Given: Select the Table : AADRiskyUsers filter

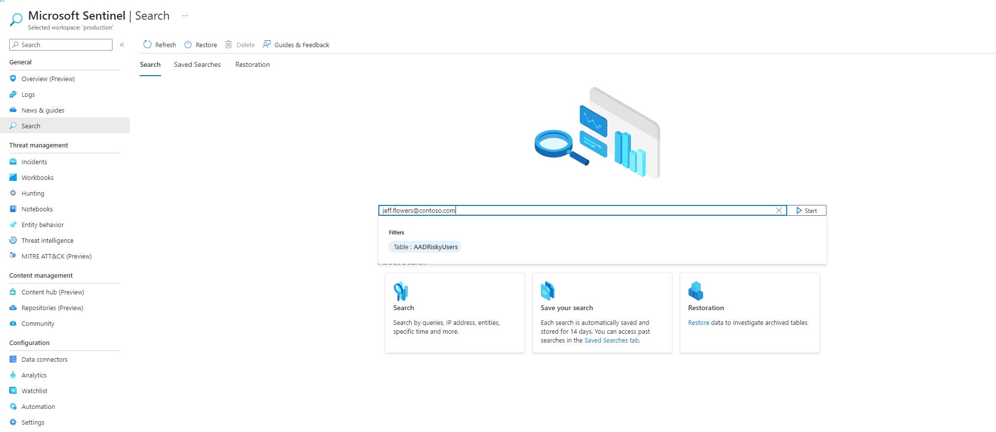Looking at the screenshot, I should click(425, 247).
